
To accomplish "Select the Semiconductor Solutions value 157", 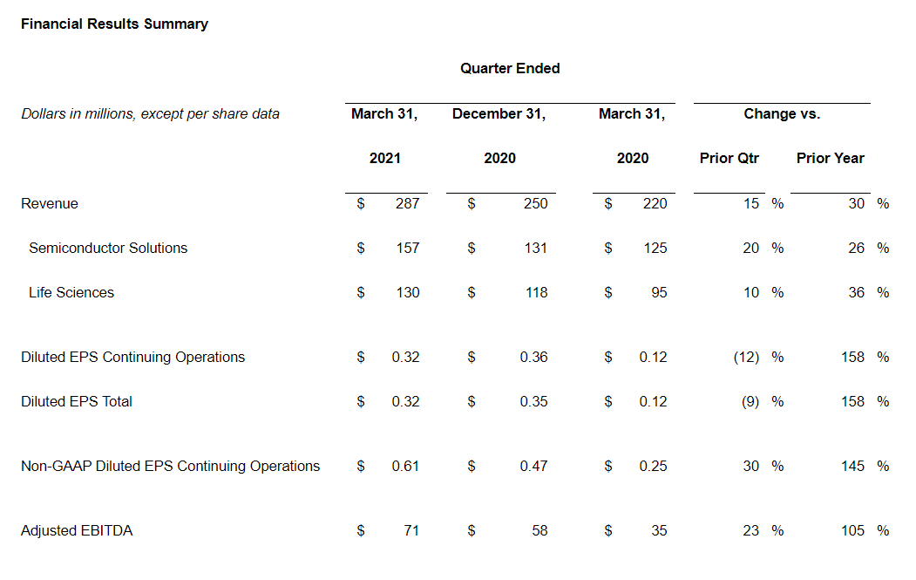I will 406,248.
